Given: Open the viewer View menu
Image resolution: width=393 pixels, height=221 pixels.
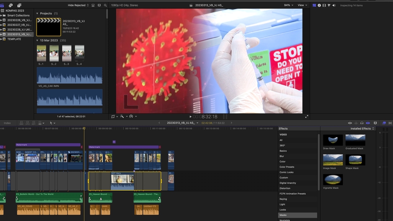Looking at the screenshot, I should (x=302, y=5).
